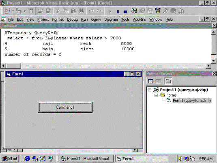The image size is (217, 163).
Task: Minimize the running Form1 window
Action: (x=127, y=74)
